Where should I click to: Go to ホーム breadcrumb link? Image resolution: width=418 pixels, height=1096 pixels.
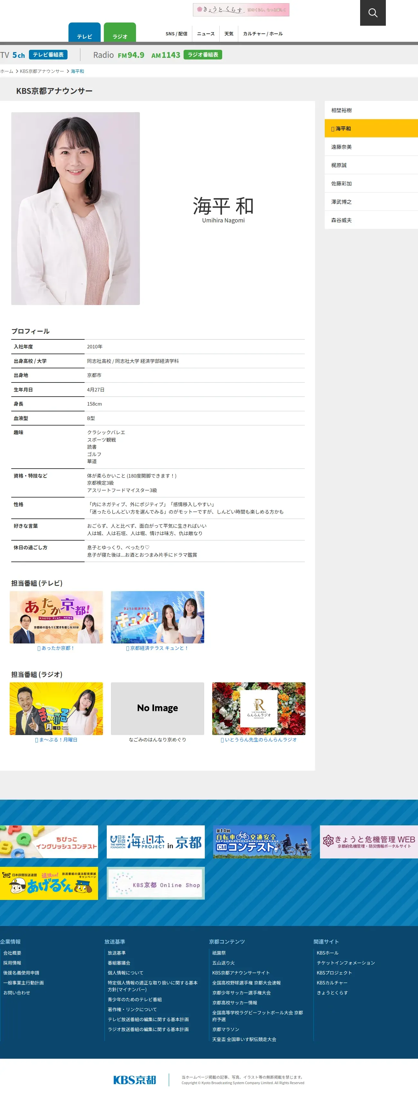pyautogui.click(x=7, y=71)
